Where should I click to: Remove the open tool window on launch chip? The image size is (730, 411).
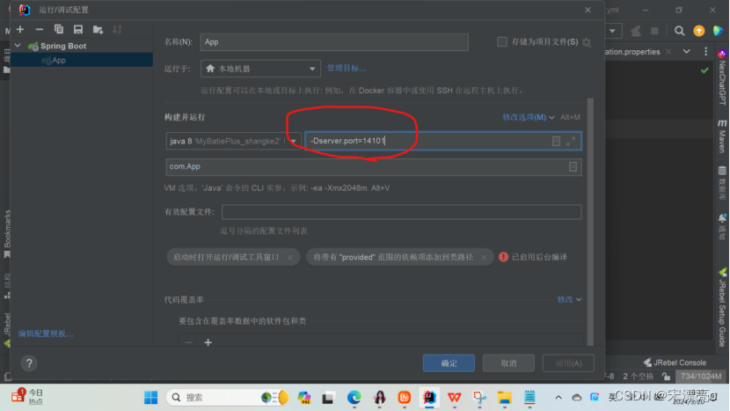pyautogui.click(x=290, y=257)
